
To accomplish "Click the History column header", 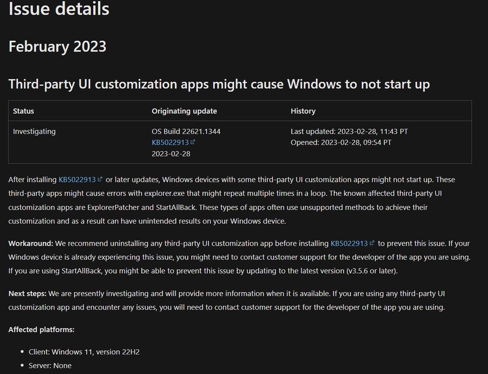I will pyautogui.click(x=303, y=111).
